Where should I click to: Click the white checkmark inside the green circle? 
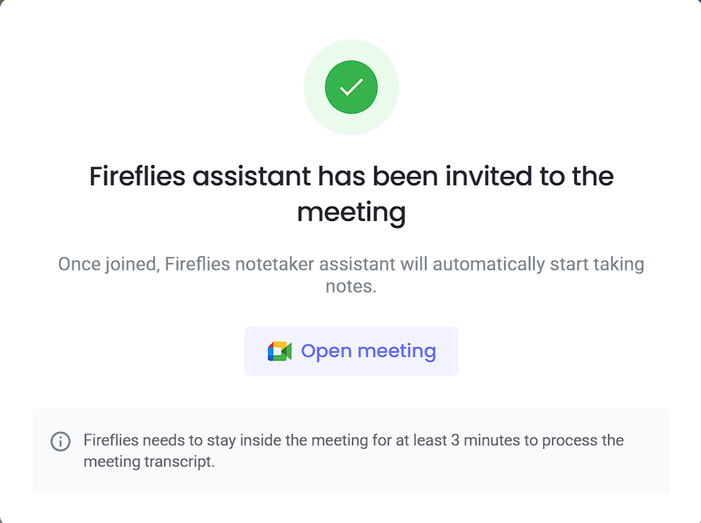coord(351,87)
